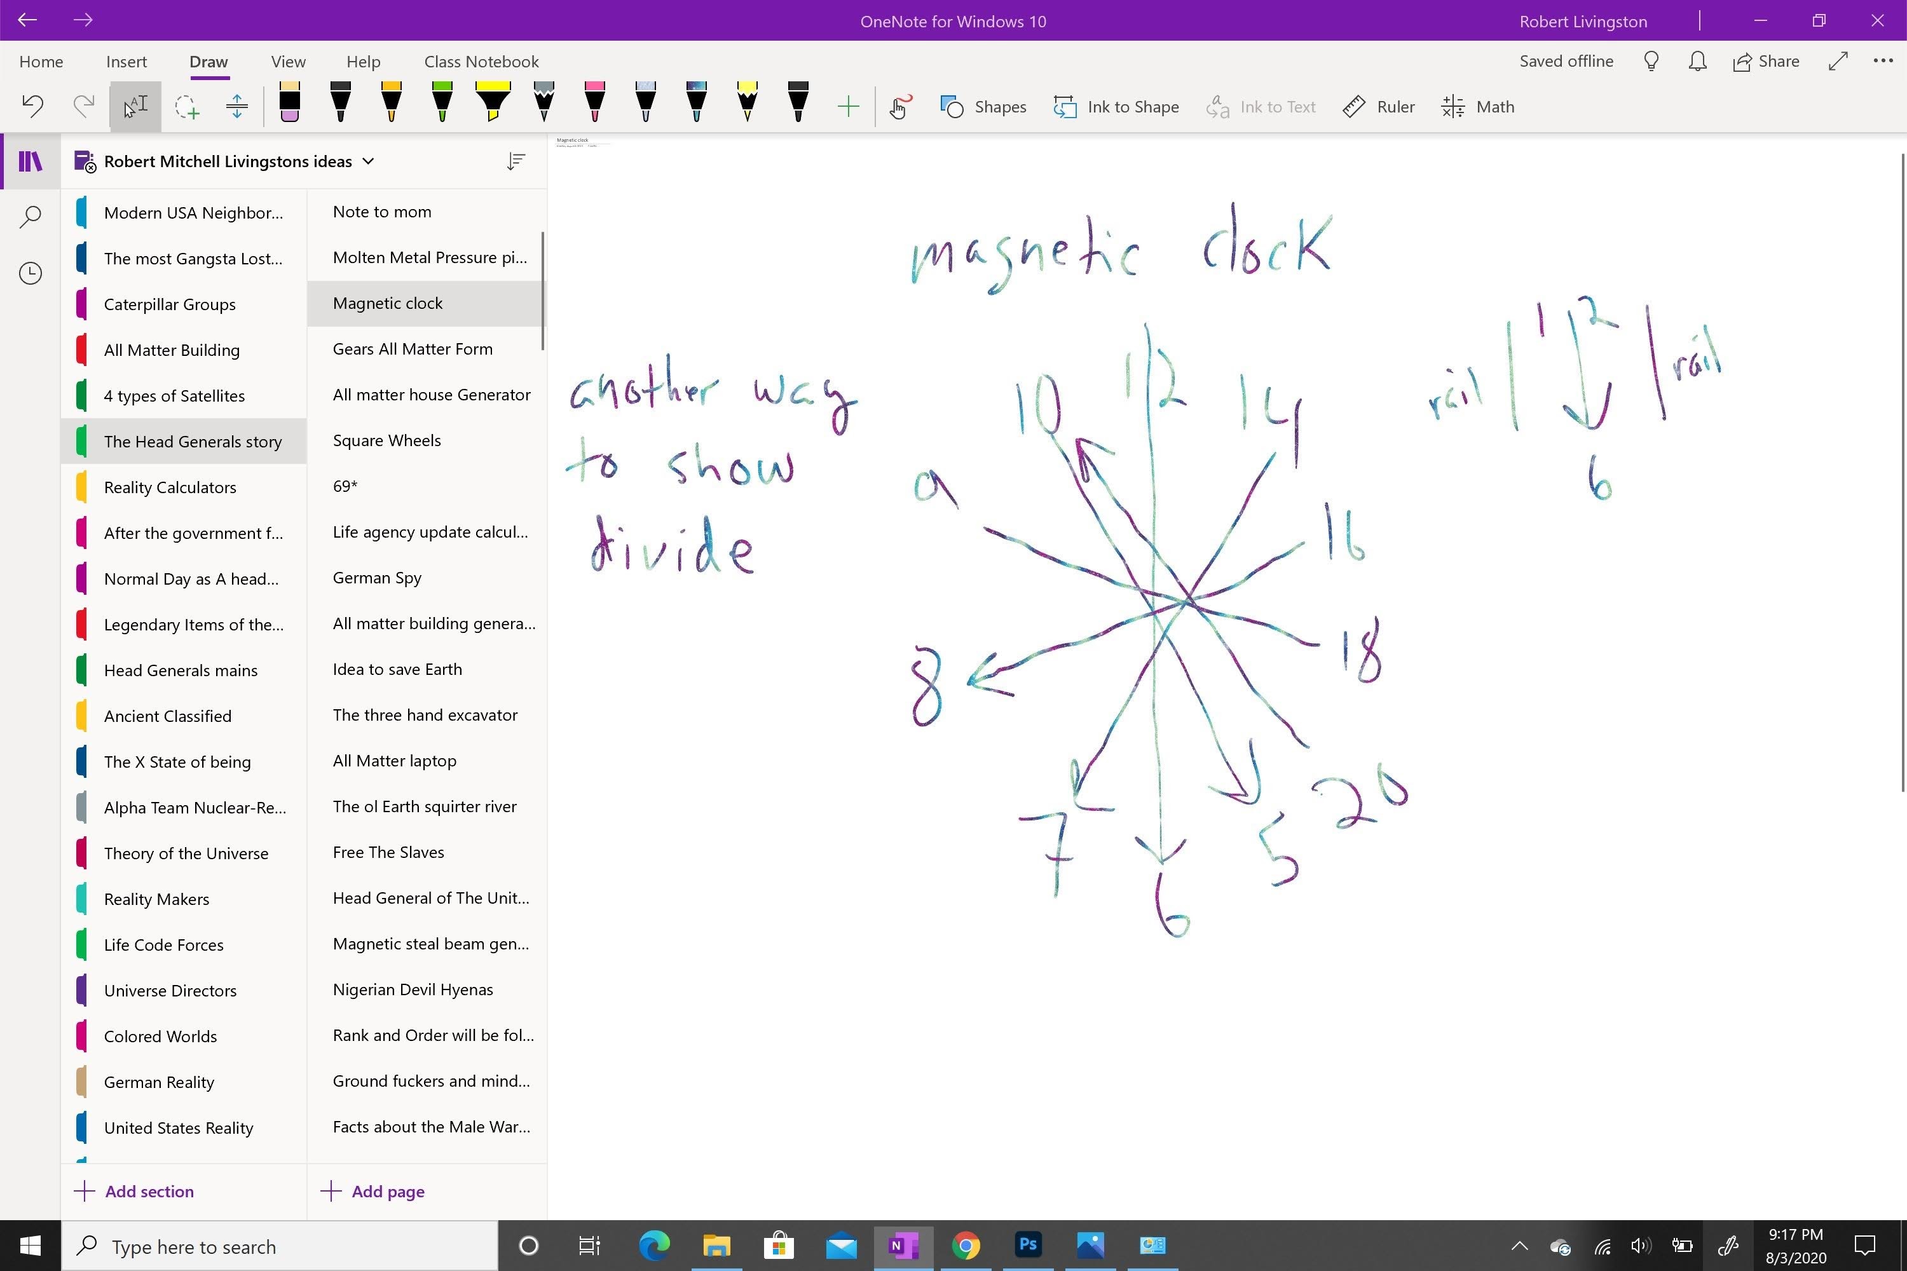This screenshot has width=1907, height=1271.
Task: Switch to the Insert tab
Action: coord(126,62)
